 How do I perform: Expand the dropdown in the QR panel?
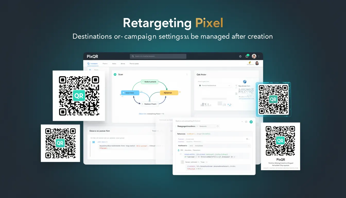click(215, 85)
